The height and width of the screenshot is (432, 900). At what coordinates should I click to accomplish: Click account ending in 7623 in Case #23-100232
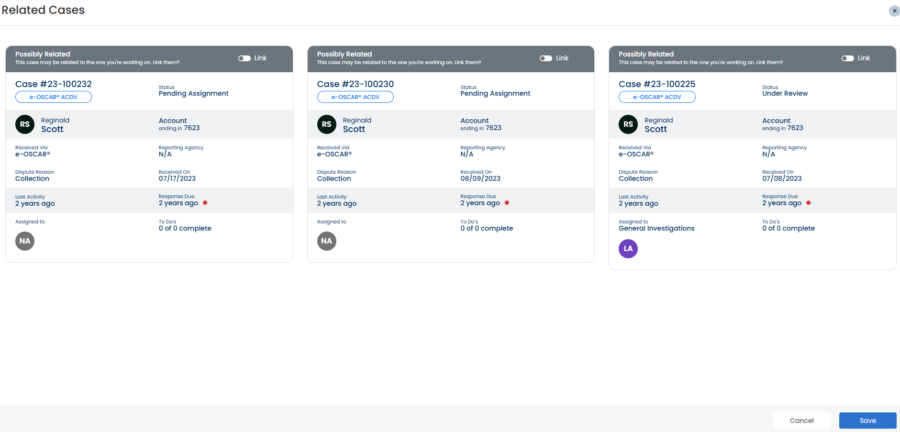click(x=179, y=124)
